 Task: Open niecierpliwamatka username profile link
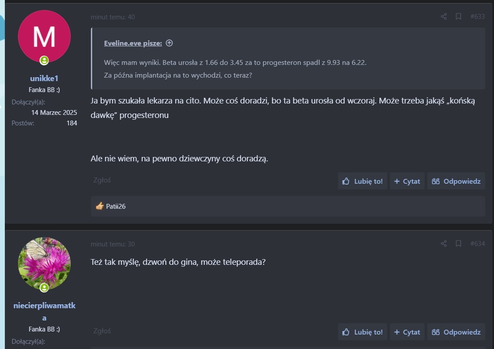point(44,306)
